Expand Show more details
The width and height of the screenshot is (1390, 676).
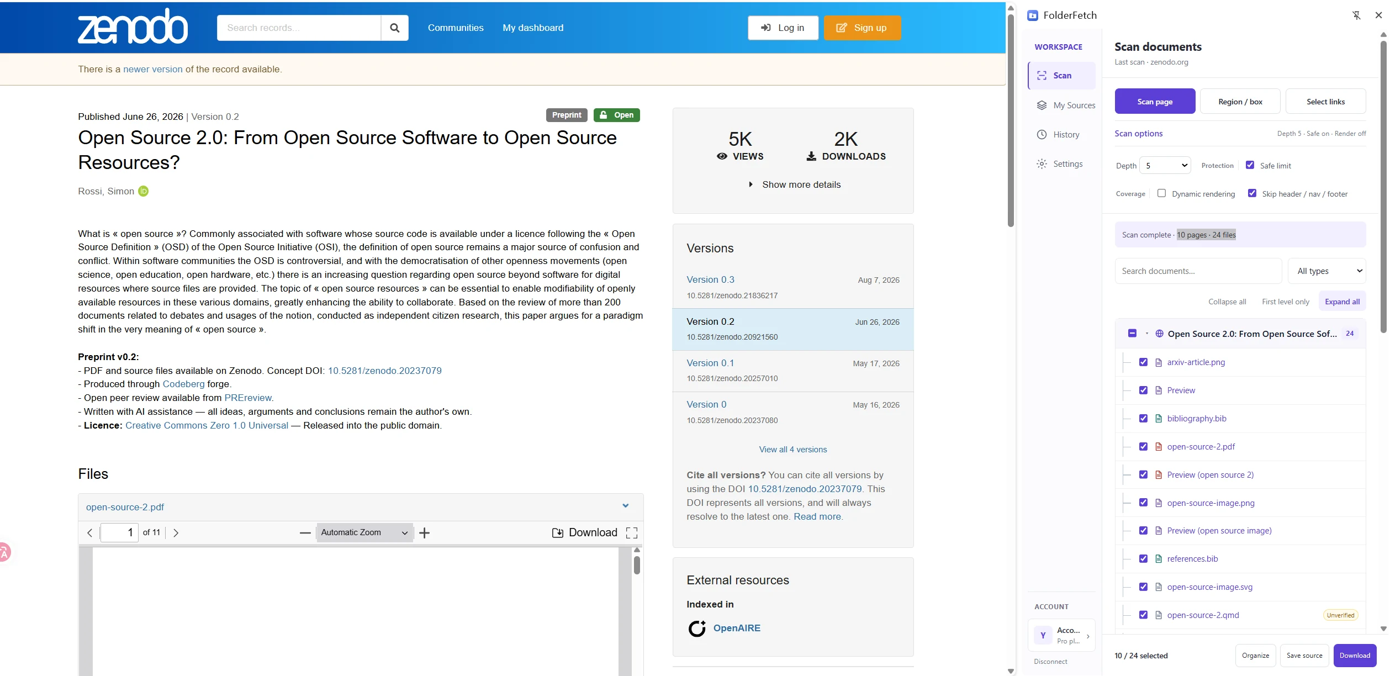(x=794, y=184)
